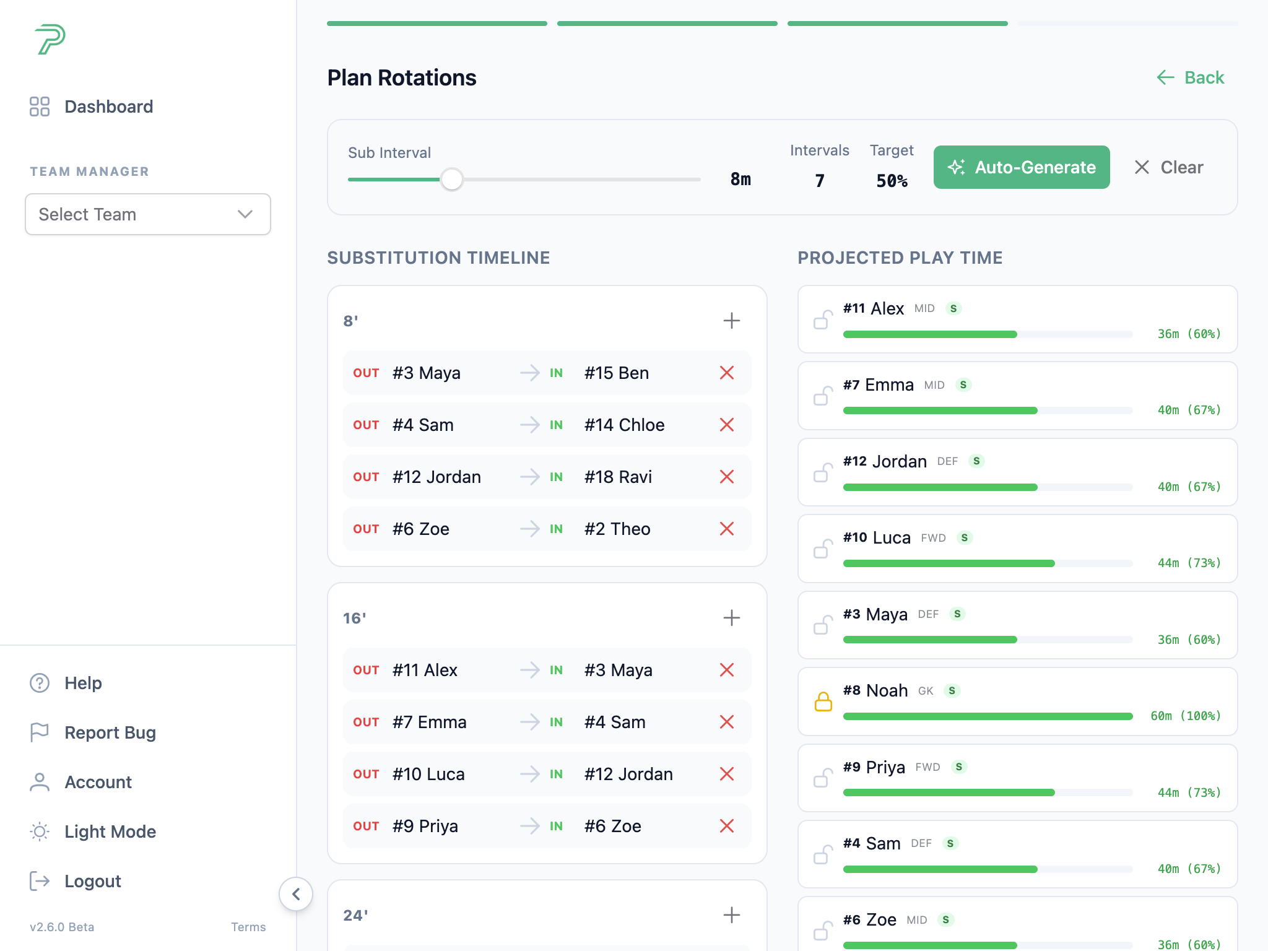Viewport: 1268px width, 951px height.
Task: Remove the Priya out, Zoe in substitution
Action: [727, 826]
